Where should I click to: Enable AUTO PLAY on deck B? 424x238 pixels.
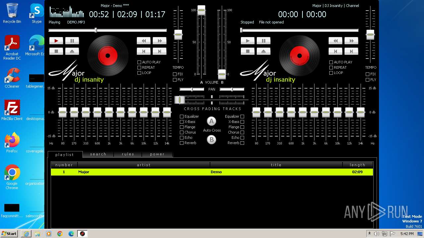coord(331,62)
